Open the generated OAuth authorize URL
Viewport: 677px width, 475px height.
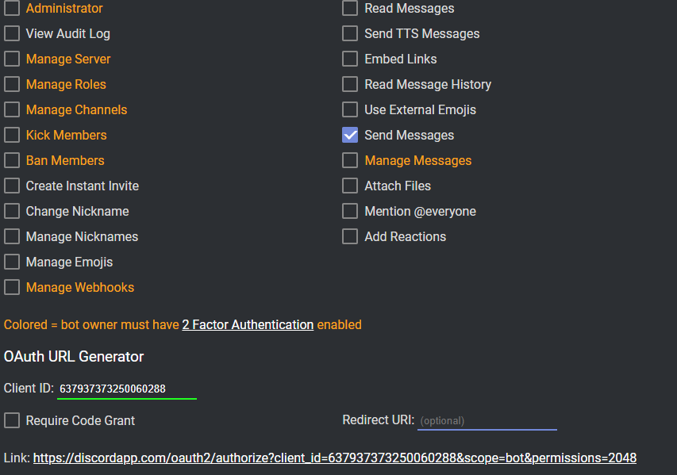(334, 458)
